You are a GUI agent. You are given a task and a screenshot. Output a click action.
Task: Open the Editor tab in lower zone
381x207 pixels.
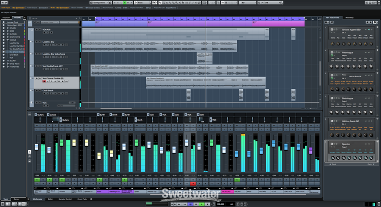pos(50,199)
